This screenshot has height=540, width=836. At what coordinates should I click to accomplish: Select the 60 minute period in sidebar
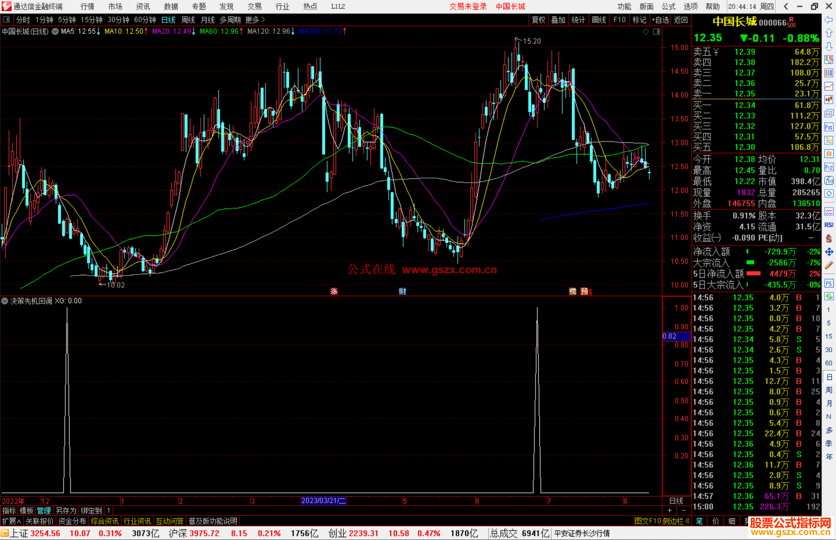(829, 363)
